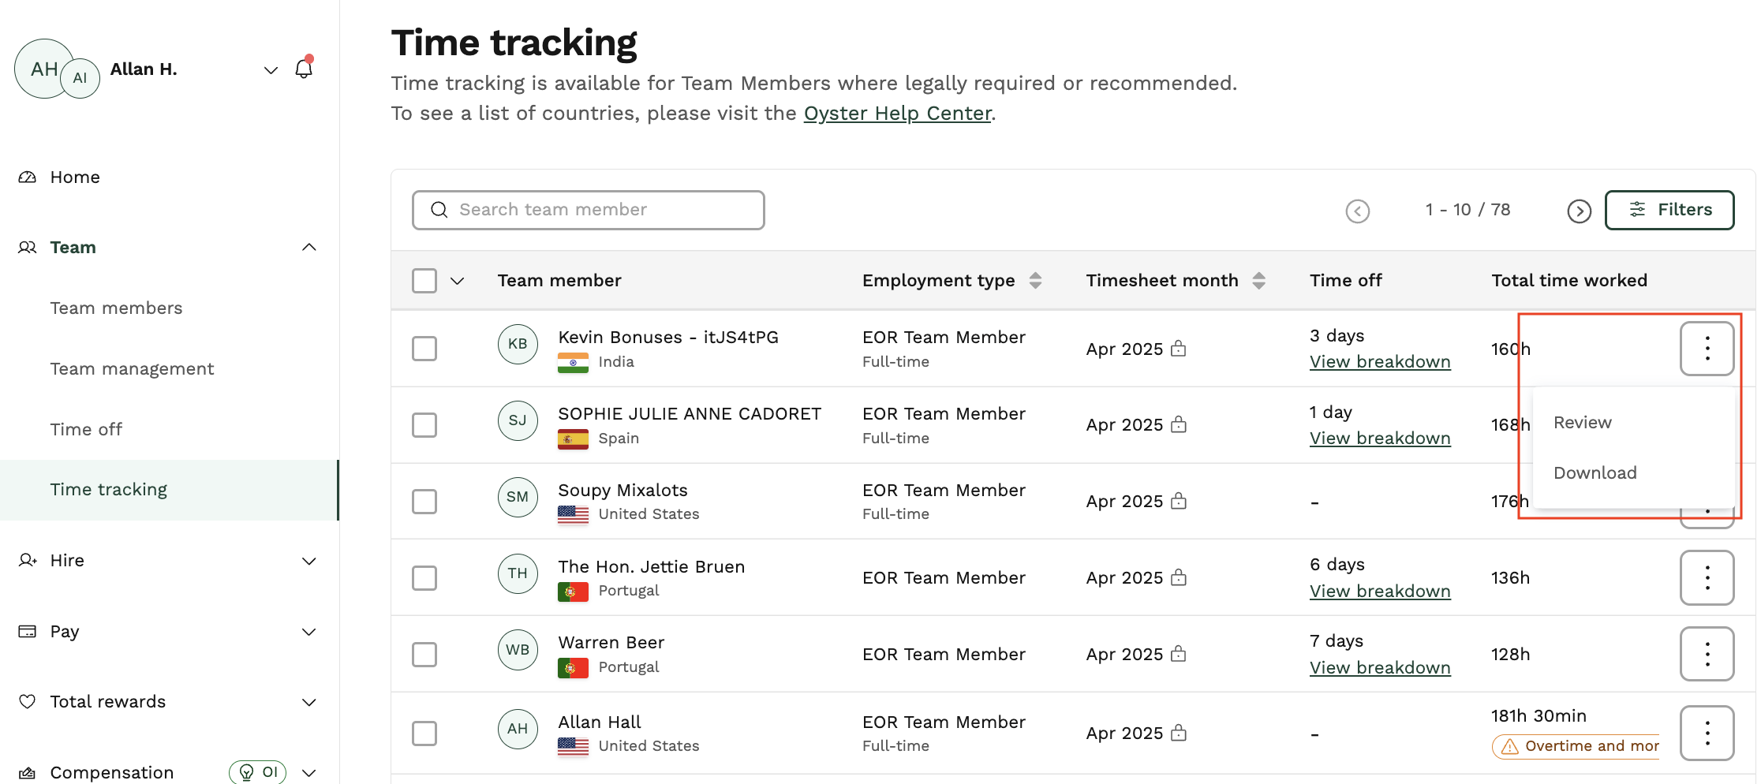1761x784 pixels.
Task: Open the bulk selection dropdown arrow
Action: tap(456, 280)
